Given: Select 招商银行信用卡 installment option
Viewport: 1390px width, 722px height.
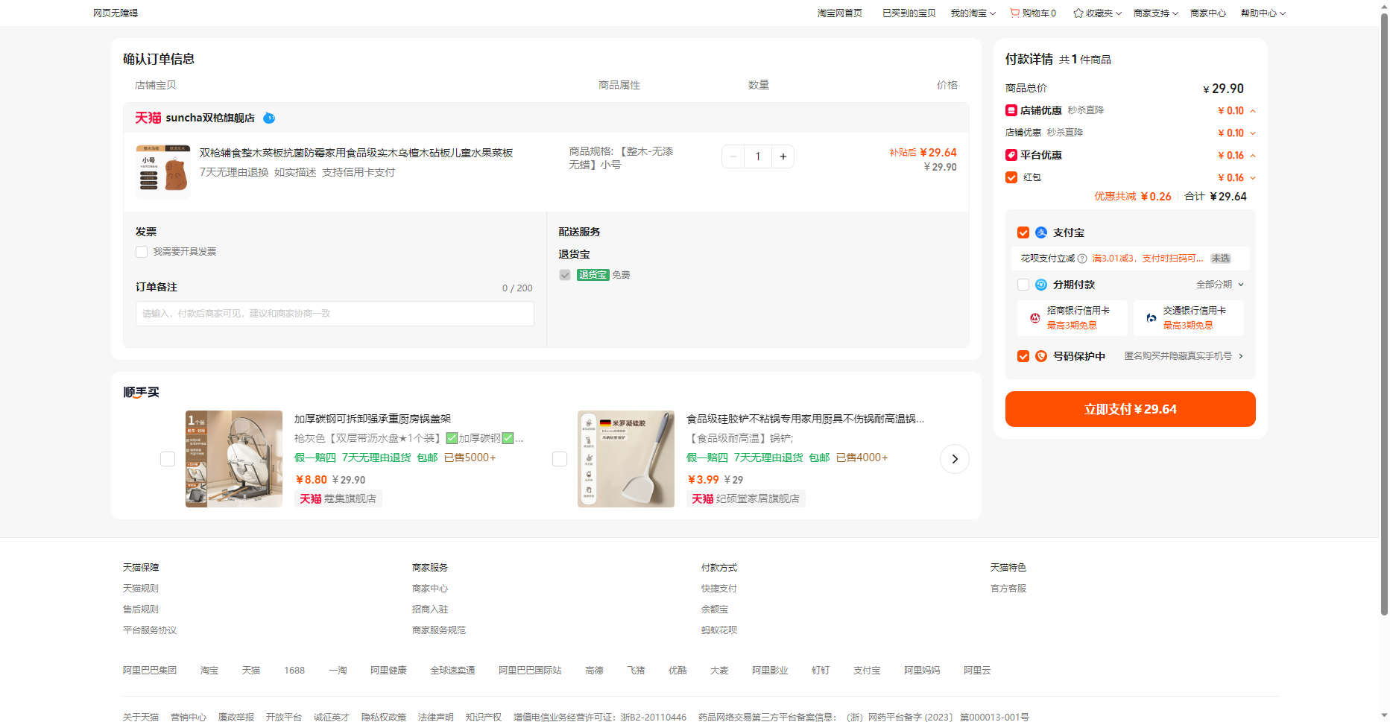Looking at the screenshot, I should coord(1072,318).
